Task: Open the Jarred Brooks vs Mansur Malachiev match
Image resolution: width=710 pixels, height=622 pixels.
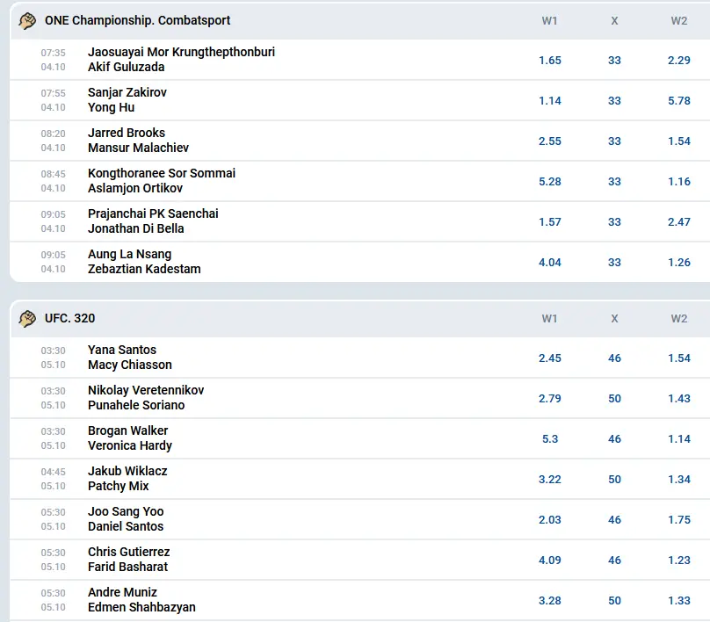Action: pyautogui.click(x=138, y=141)
